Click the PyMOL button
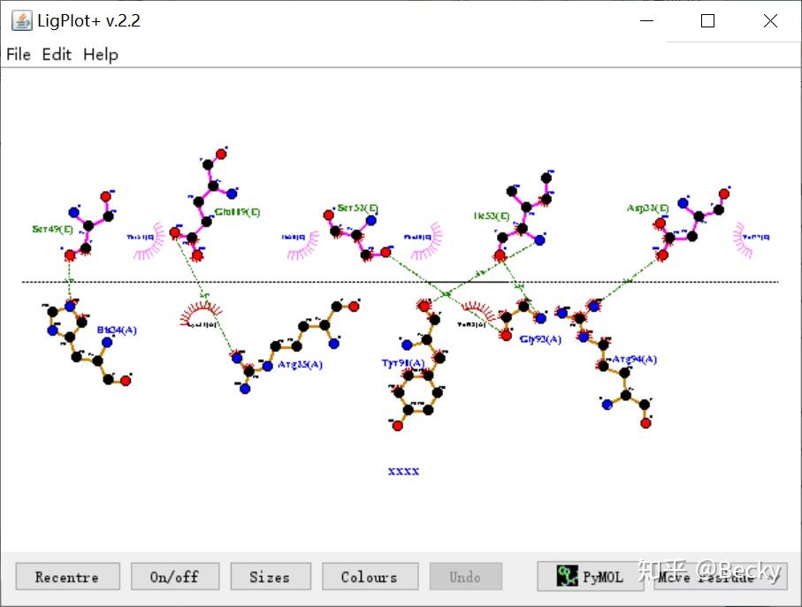 pyautogui.click(x=591, y=576)
